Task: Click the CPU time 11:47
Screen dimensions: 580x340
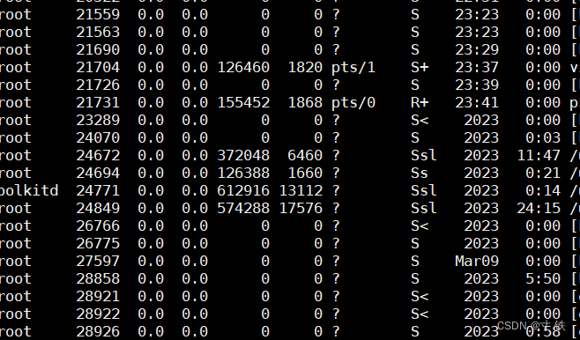Action: pos(539,155)
